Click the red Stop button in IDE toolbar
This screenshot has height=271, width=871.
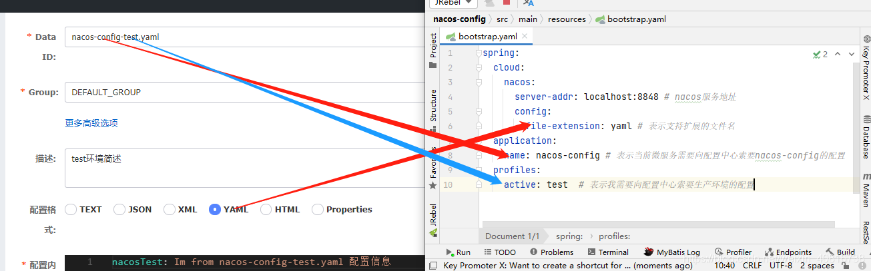click(506, 3)
